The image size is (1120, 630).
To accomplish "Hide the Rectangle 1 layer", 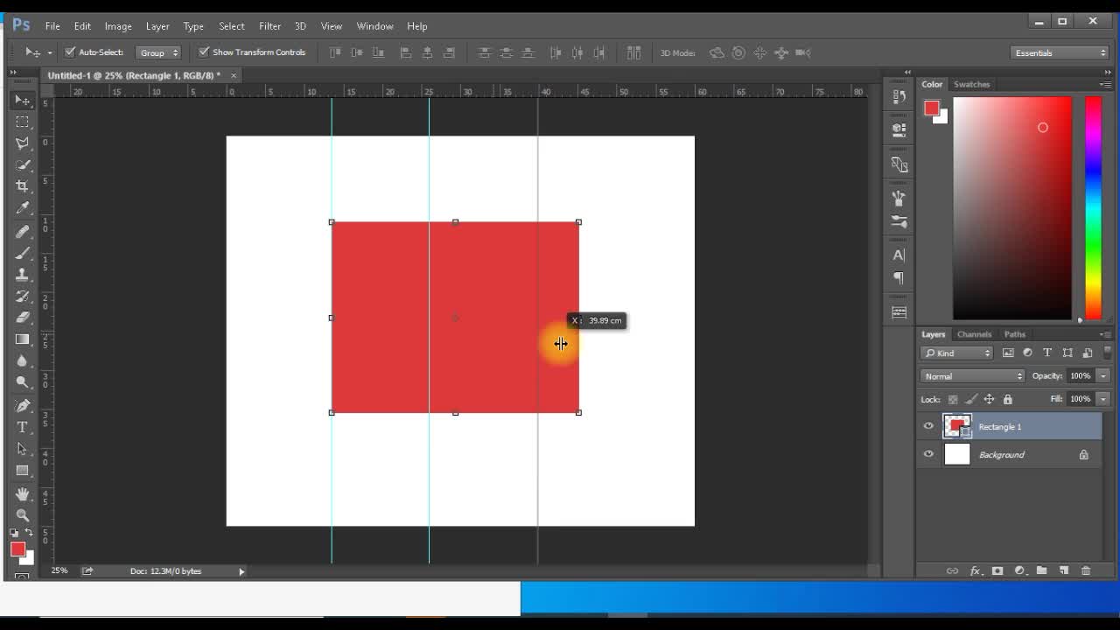I will tap(928, 426).
